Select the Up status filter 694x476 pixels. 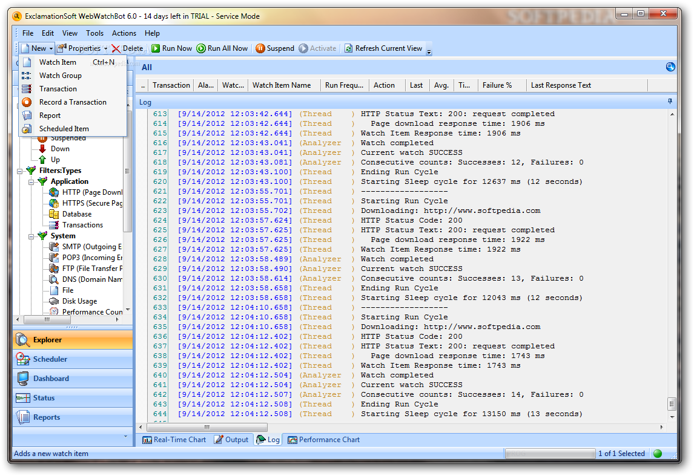(55, 160)
